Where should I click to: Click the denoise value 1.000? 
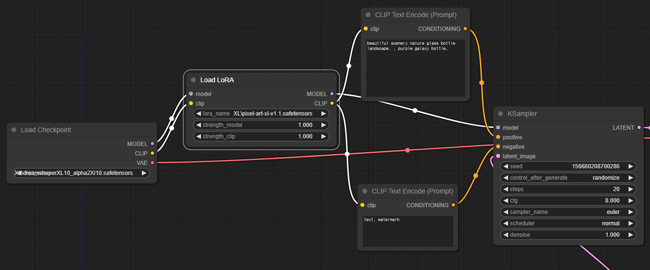point(612,235)
